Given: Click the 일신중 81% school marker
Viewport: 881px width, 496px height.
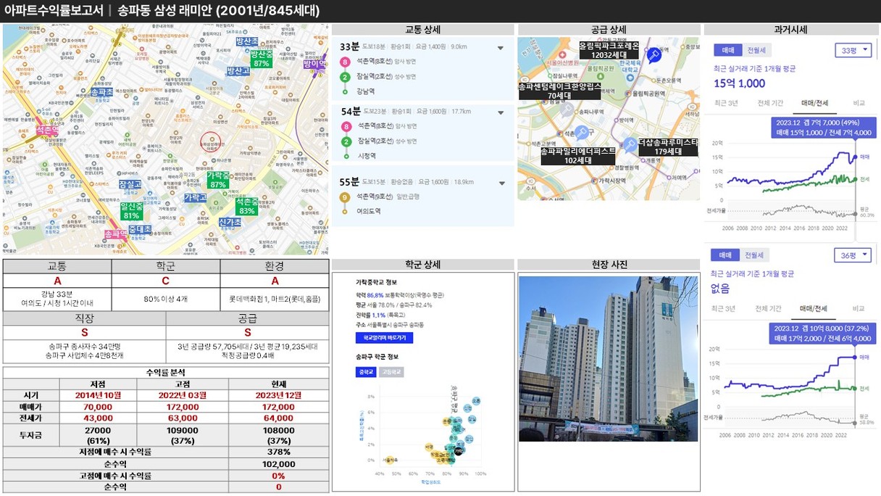Looking at the screenshot, I should (131, 211).
